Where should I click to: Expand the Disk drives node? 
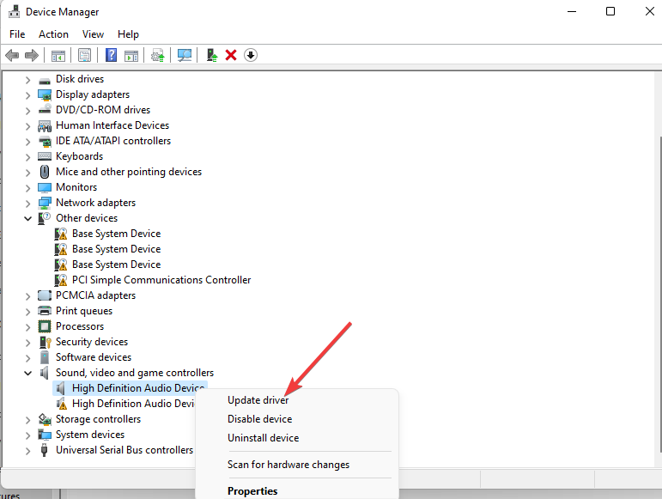pyautogui.click(x=27, y=80)
